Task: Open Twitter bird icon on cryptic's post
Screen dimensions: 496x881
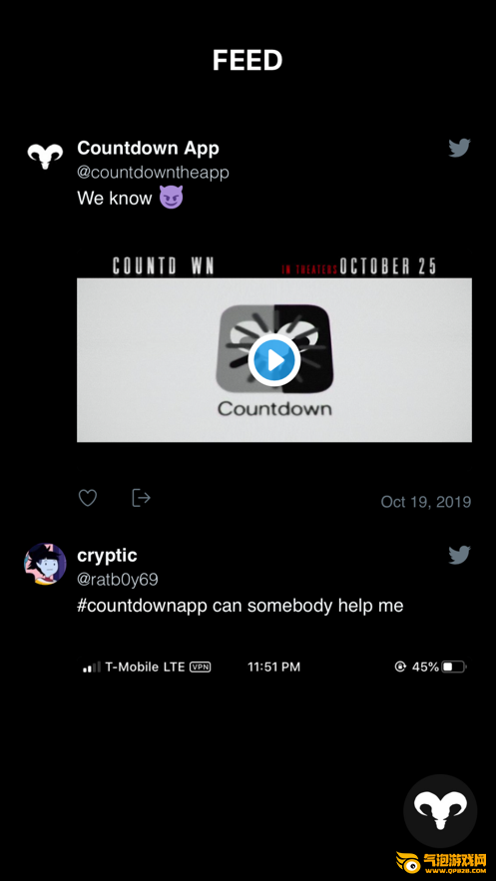Action: point(459,555)
